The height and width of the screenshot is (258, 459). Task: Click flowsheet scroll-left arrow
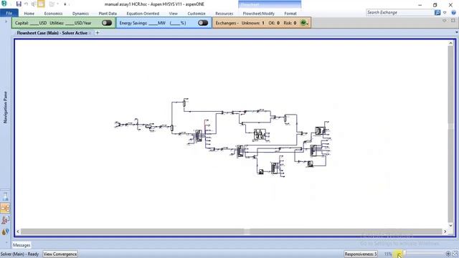point(18,231)
